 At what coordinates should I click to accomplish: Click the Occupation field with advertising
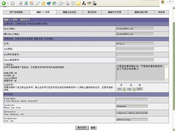132,120
